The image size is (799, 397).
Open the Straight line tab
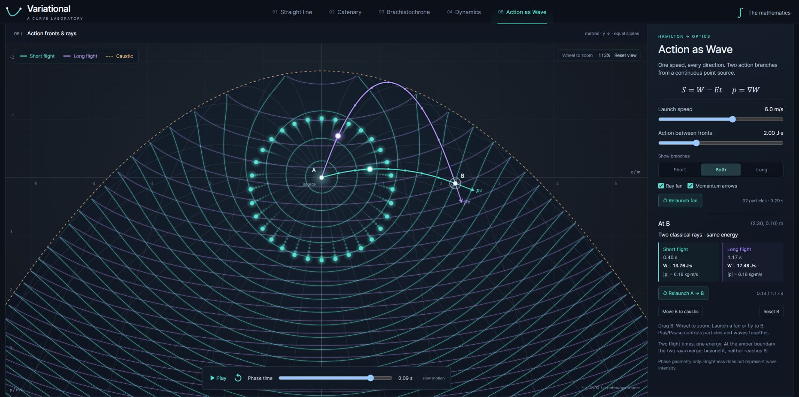292,12
